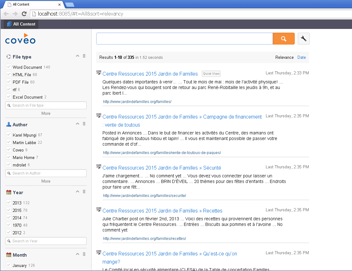The width and height of the screenshot is (352, 271).
Task: Check the Karel Mpungi author filter
Action: [x=8, y=134]
